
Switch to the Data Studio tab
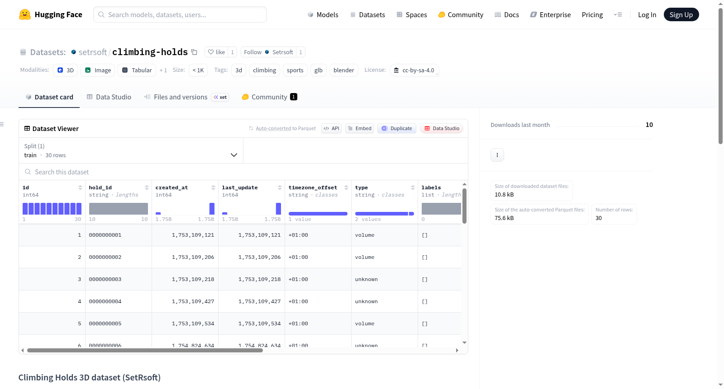coord(109,97)
